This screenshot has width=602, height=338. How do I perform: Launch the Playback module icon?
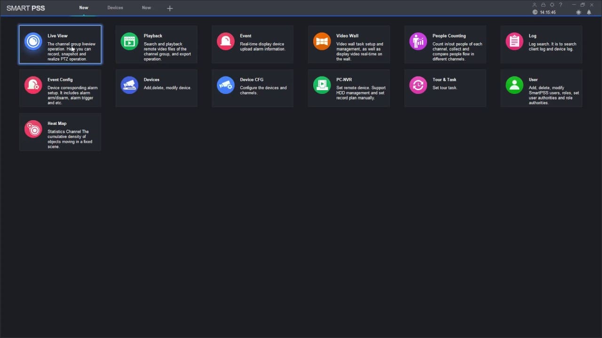pyautogui.click(x=129, y=41)
